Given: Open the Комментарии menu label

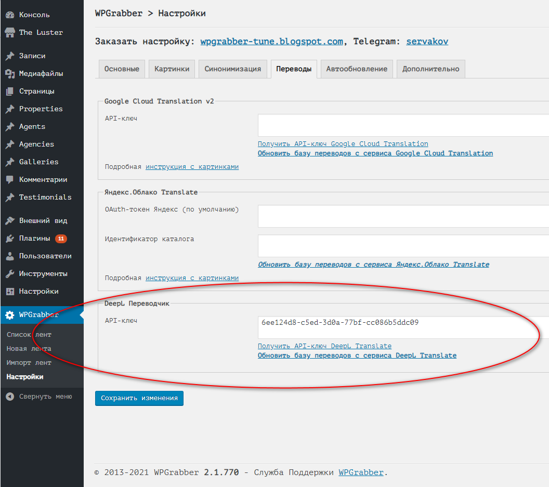Looking at the screenshot, I should click(x=43, y=180).
